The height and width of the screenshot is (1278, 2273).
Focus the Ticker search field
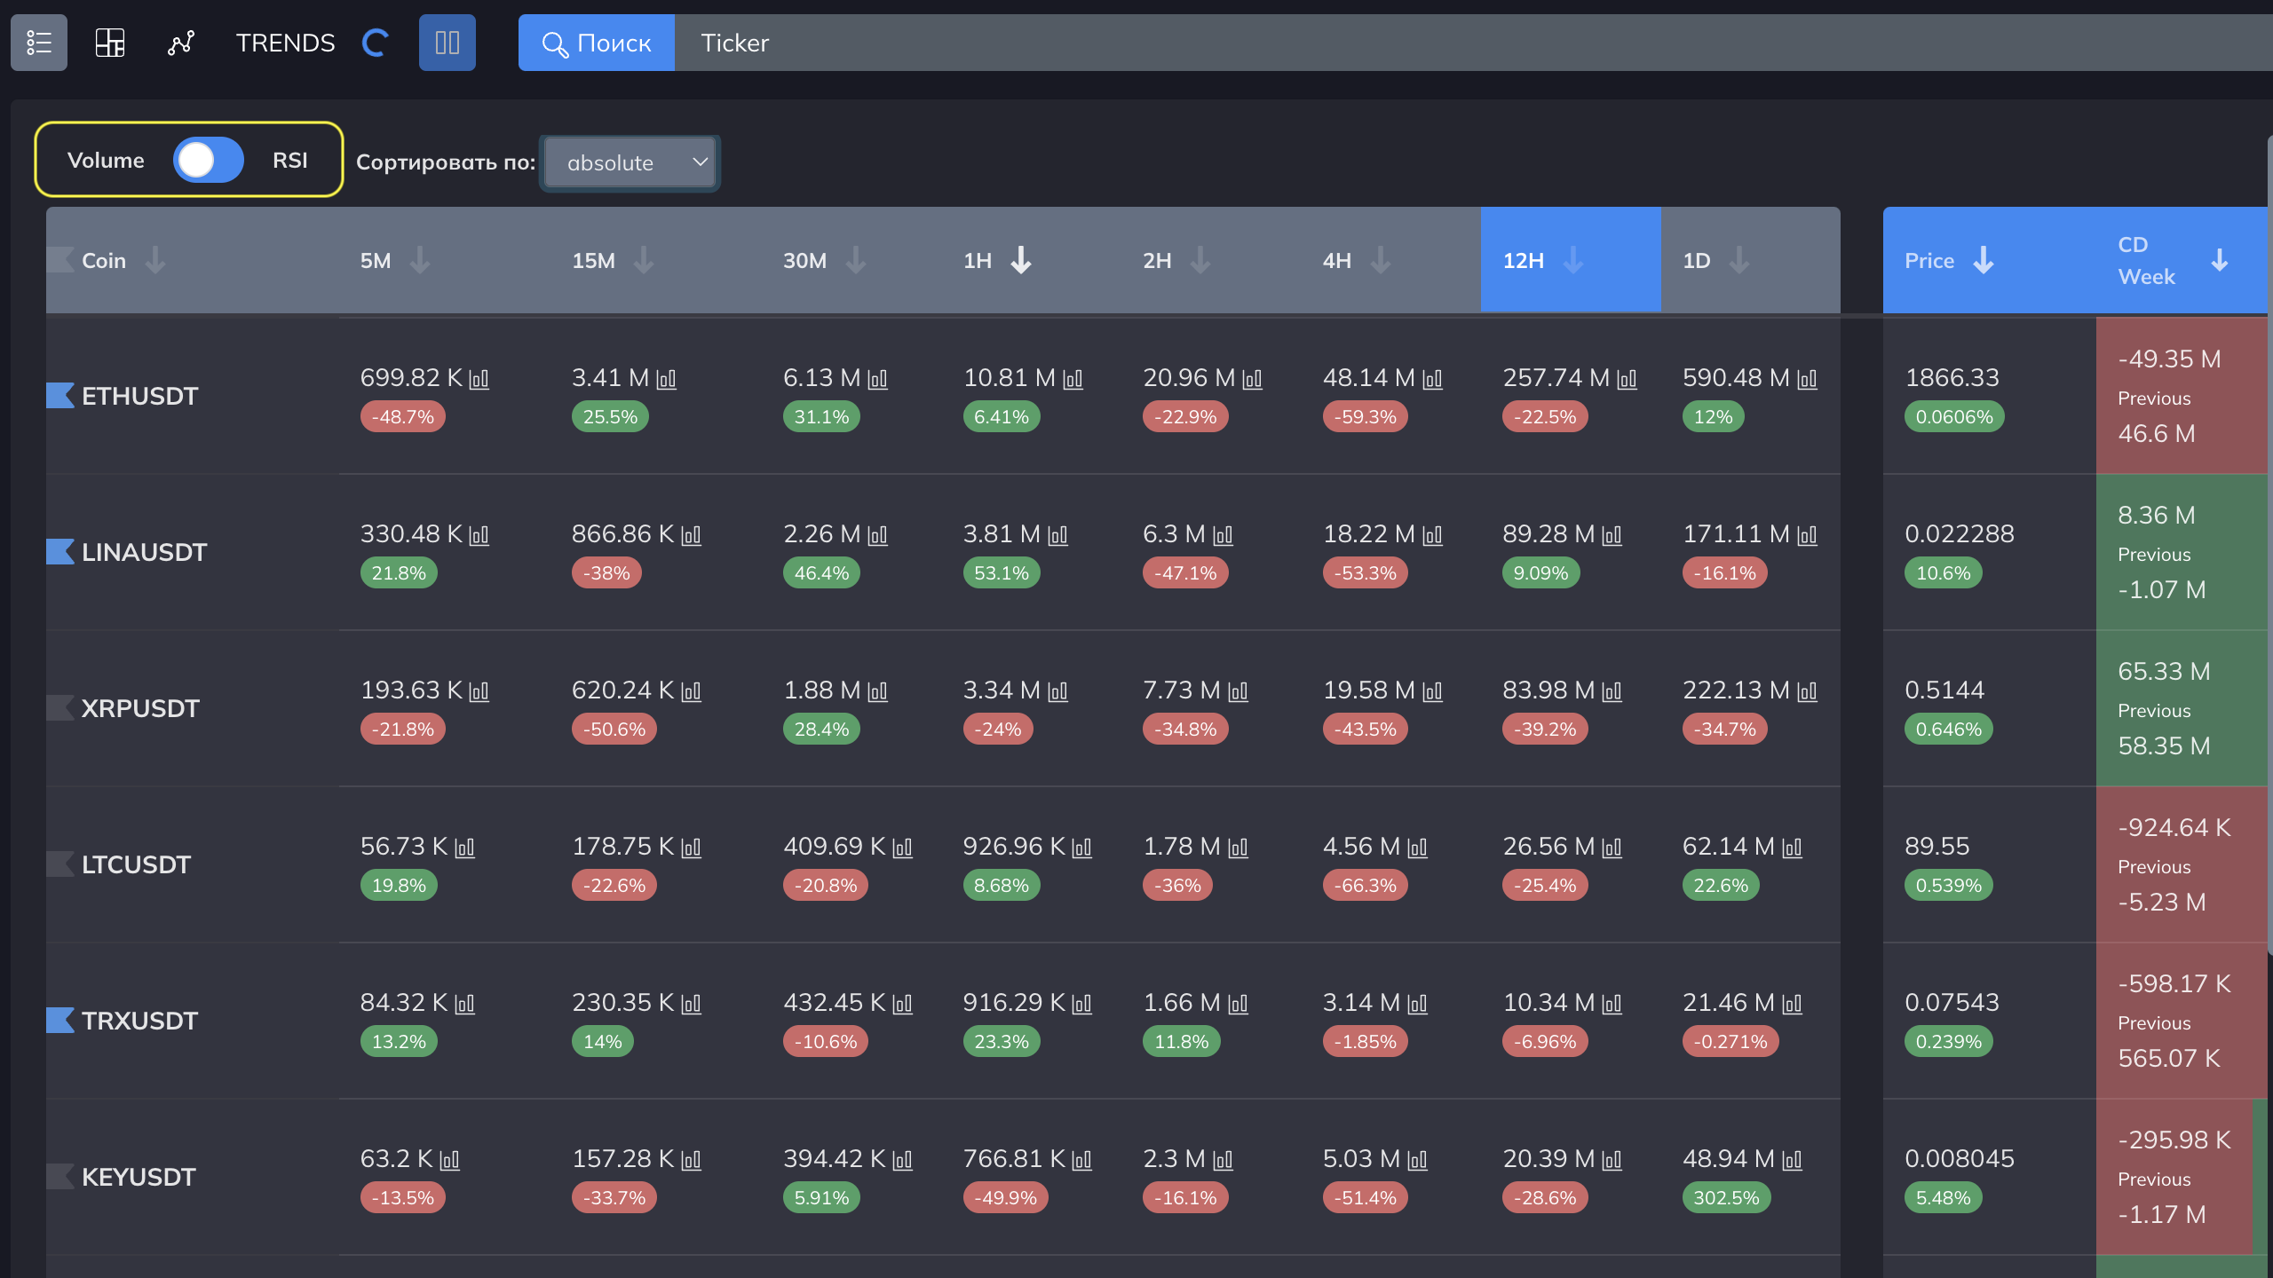(x=1474, y=43)
